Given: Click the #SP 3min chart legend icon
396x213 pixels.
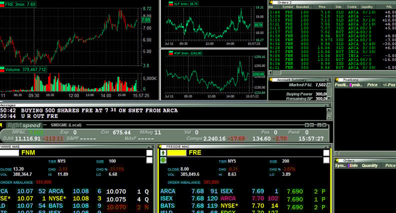Looking at the screenshot, I should 170,53.
